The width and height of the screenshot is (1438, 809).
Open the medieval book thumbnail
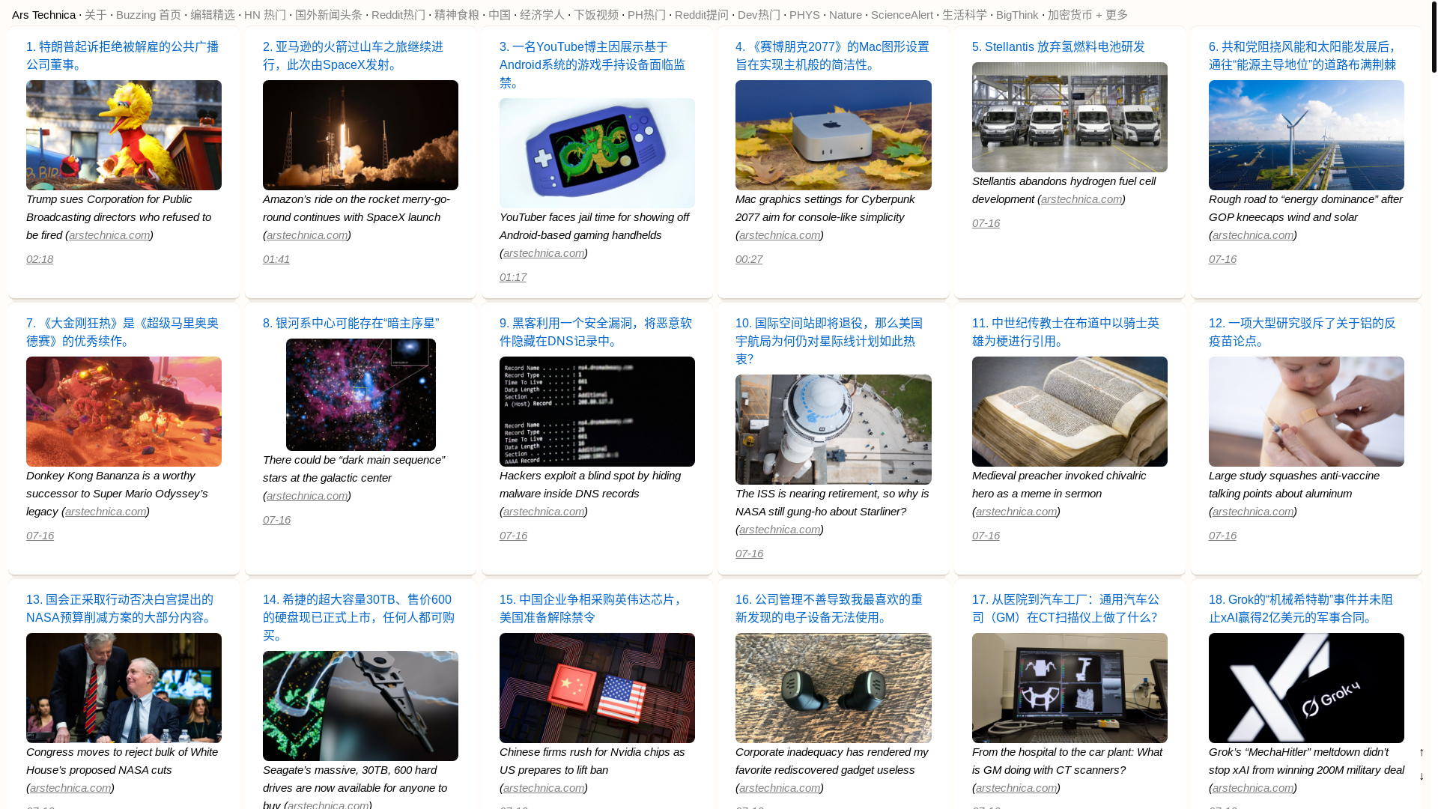[1070, 411]
